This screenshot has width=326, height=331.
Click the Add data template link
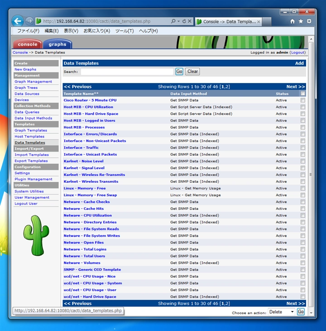pyautogui.click(x=299, y=63)
